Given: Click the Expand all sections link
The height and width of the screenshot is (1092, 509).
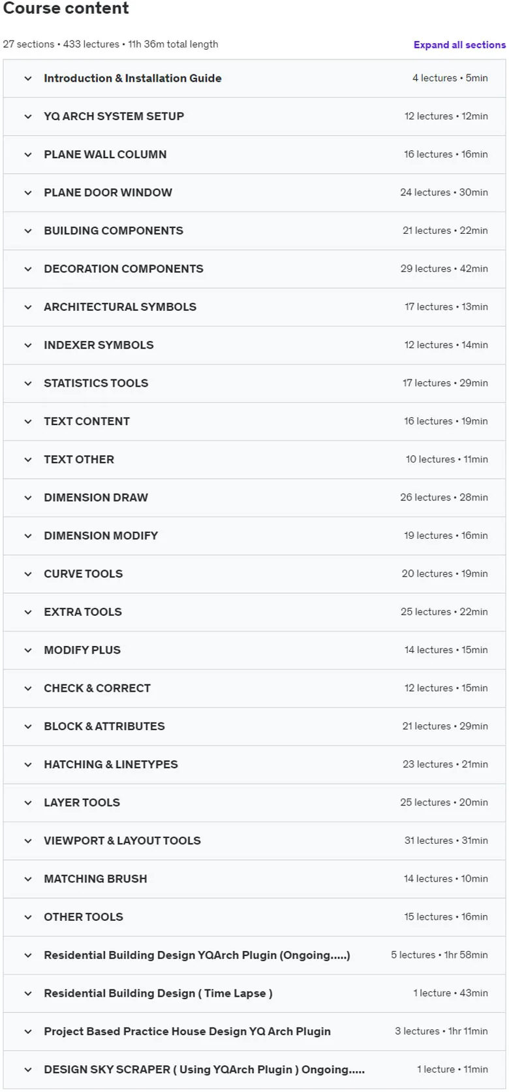Looking at the screenshot, I should 459,45.
